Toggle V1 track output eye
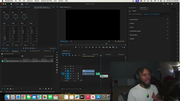180x101 pixels. [x=73, y=71]
